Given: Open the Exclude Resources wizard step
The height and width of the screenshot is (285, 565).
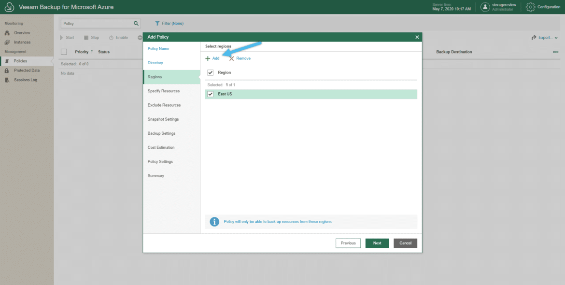Looking at the screenshot, I should click(x=164, y=105).
